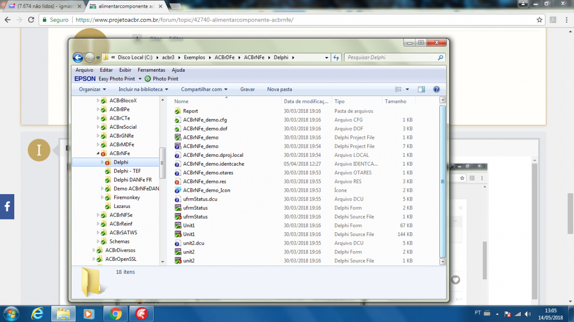This screenshot has height=322, width=574.
Task: Click the File Explorer taskbar icon
Action: pos(63,314)
